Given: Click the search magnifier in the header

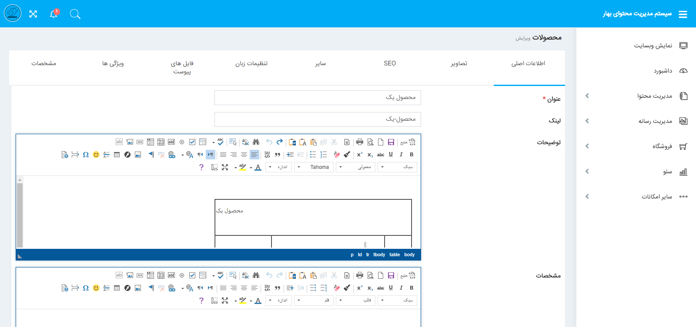Looking at the screenshot, I should tap(75, 14).
